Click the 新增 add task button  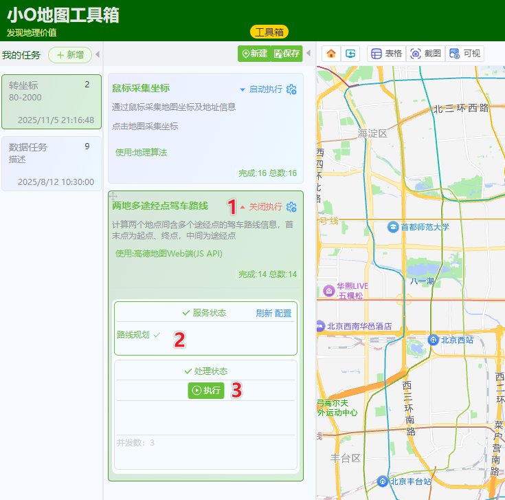point(70,55)
